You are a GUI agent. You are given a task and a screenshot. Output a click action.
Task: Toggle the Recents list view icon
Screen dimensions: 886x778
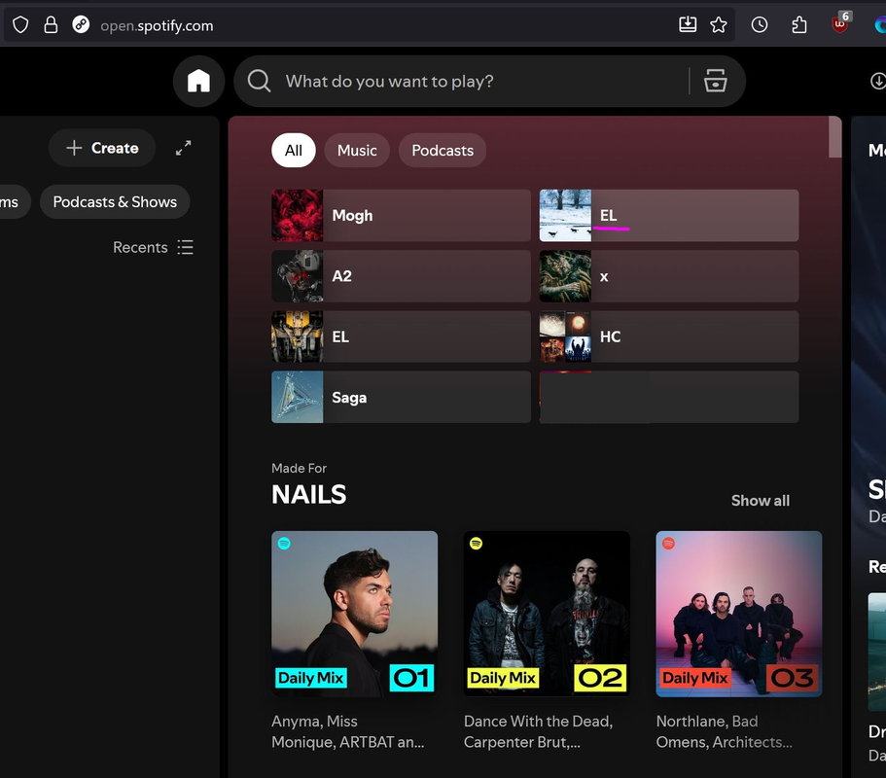[186, 247]
